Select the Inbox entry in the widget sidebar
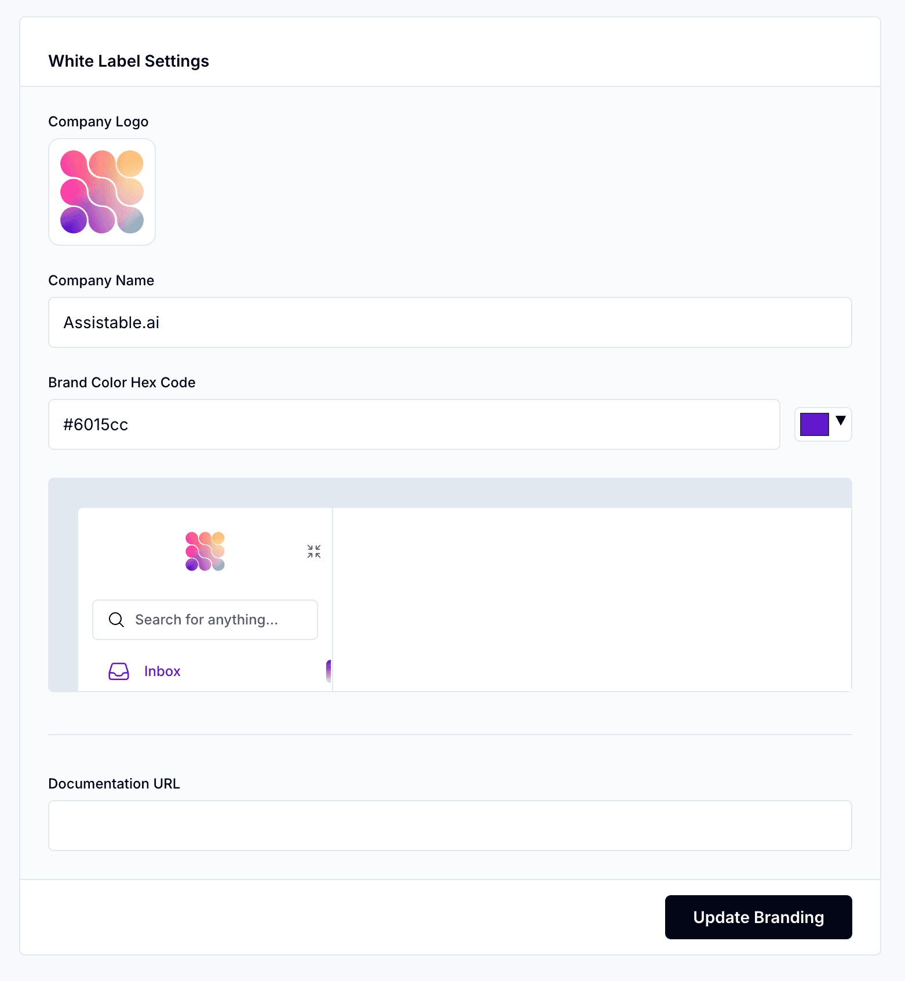This screenshot has height=981, width=905. coord(162,671)
